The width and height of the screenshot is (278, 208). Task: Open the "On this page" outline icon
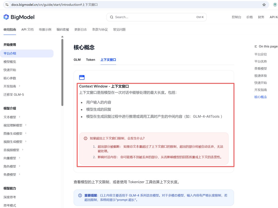tap(255, 46)
